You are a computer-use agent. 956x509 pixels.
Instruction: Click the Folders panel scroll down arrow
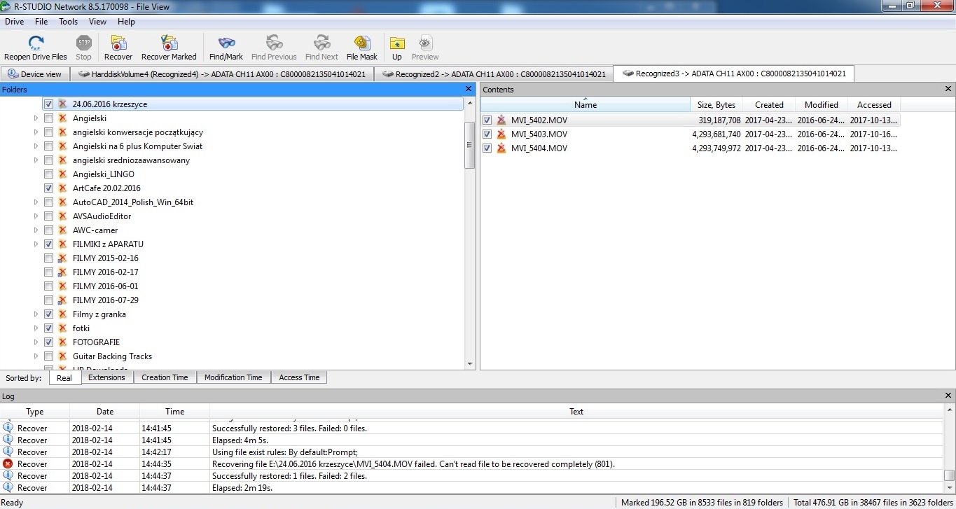pyautogui.click(x=470, y=363)
